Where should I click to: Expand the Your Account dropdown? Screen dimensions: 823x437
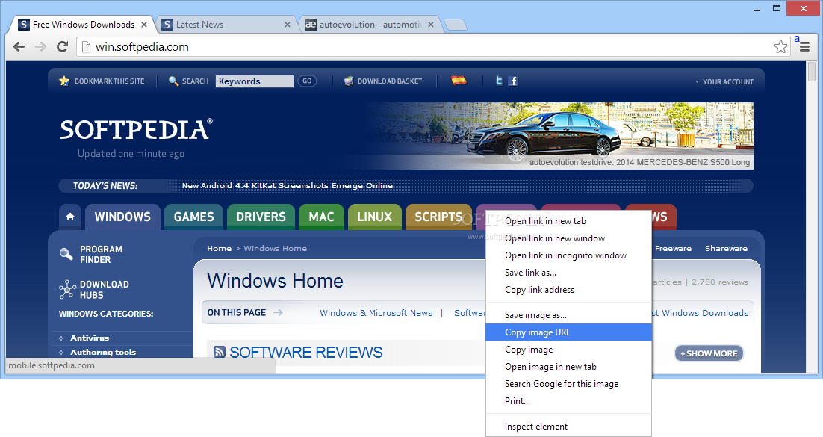pyautogui.click(x=724, y=82)
